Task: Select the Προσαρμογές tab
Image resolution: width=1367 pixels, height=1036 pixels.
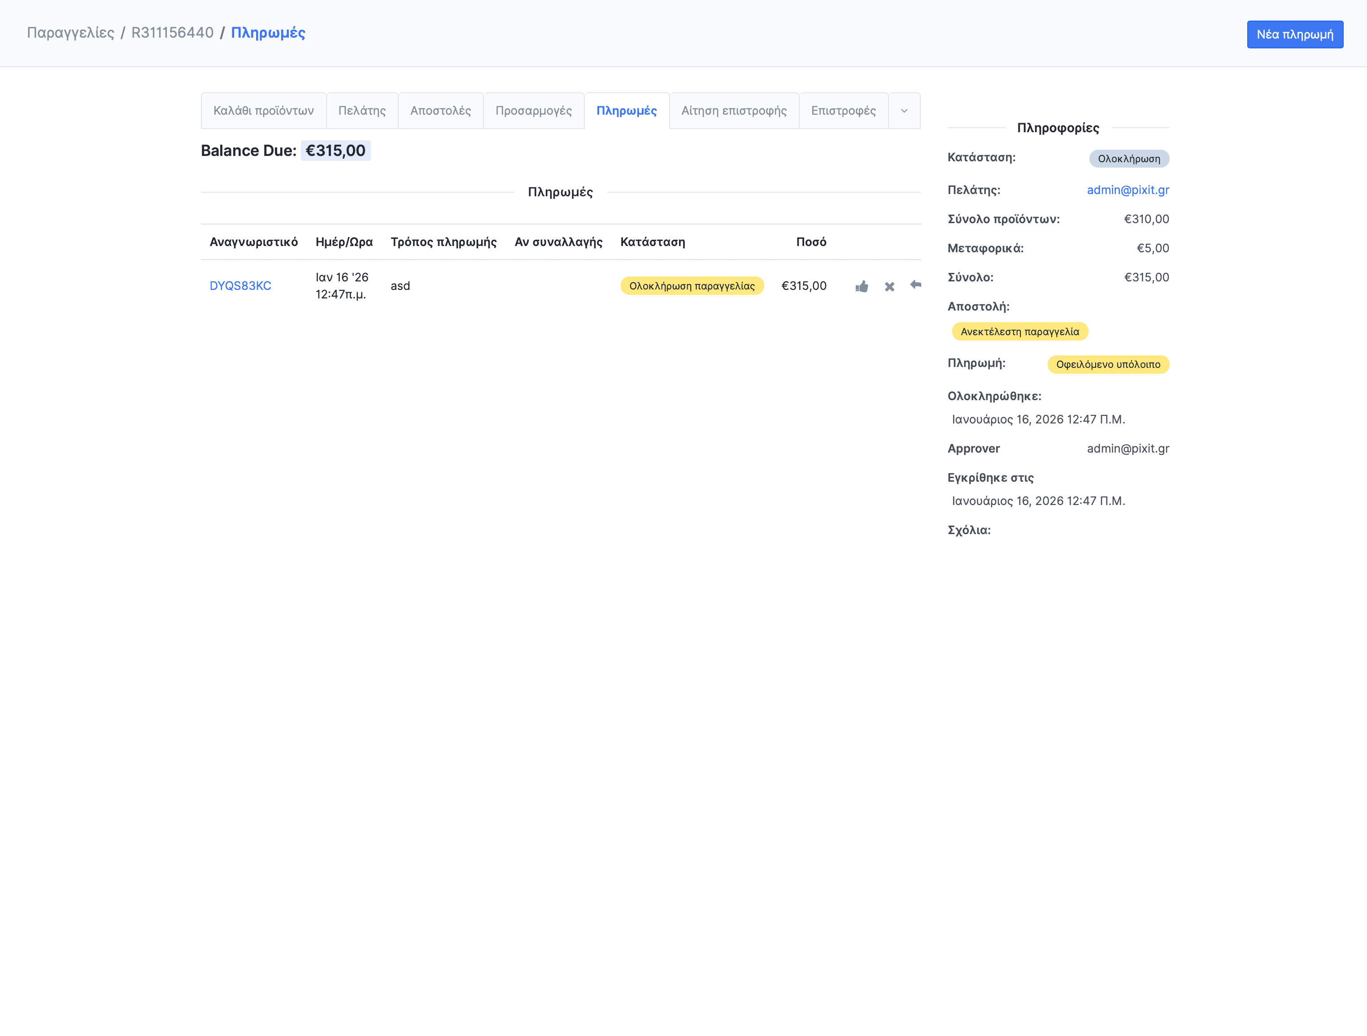Action: click(x=533, y=111)
